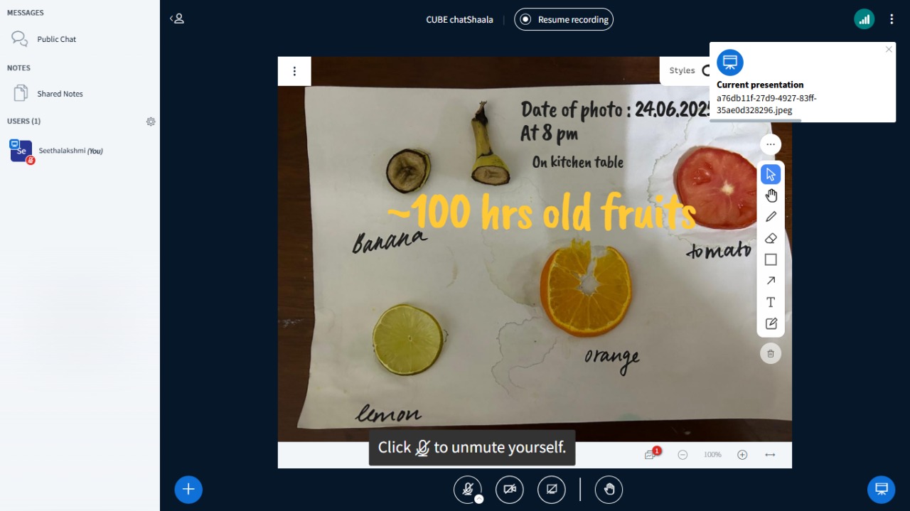Start sharing your screen
This screenshot has height=511, width=910.
552,489
